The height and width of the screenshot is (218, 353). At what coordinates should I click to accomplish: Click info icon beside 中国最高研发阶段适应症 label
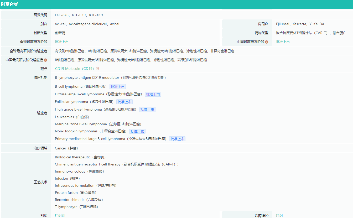coord(45,60)
